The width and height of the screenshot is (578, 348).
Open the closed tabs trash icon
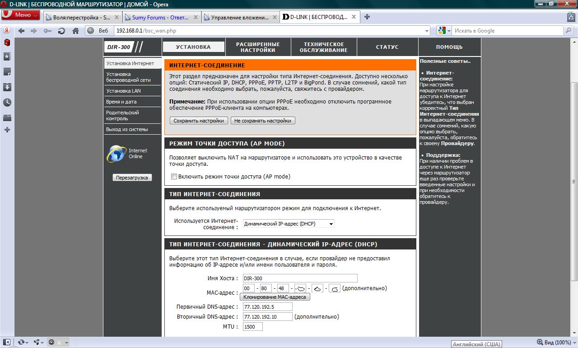(571, 17)
